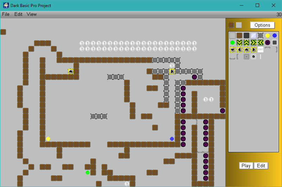The height and width of the screenshot is (187, 282).
Task: Select the black diamond tile in the palette
Action: tap(254, 57)
